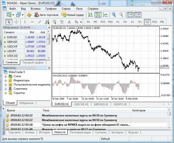The image size is (174, 143).
Task: Expand the Индикаторы tree node
Action: click(5, 81)
